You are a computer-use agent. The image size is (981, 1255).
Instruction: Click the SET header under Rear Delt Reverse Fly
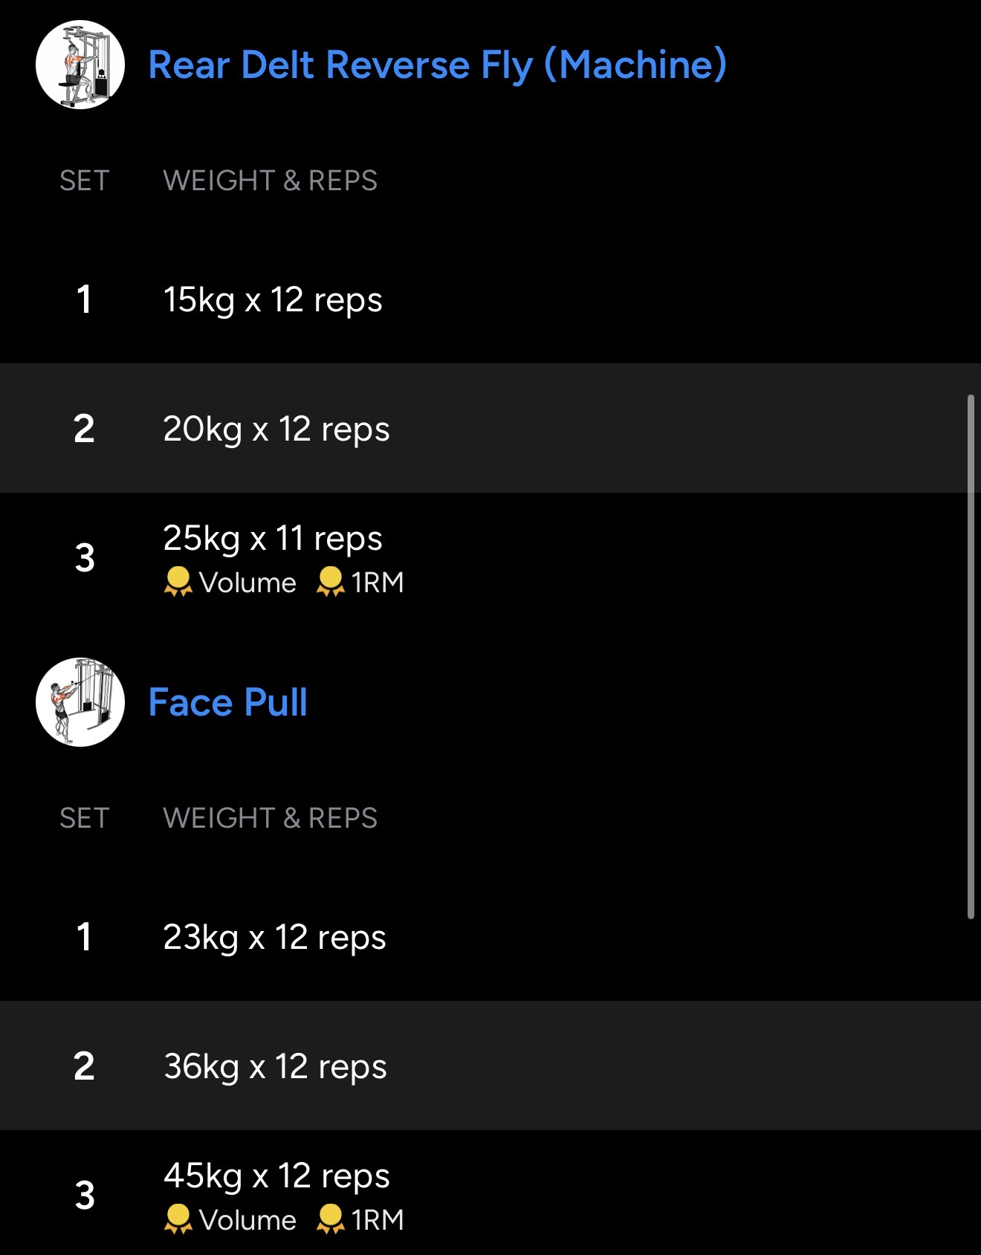pos(84,181)
